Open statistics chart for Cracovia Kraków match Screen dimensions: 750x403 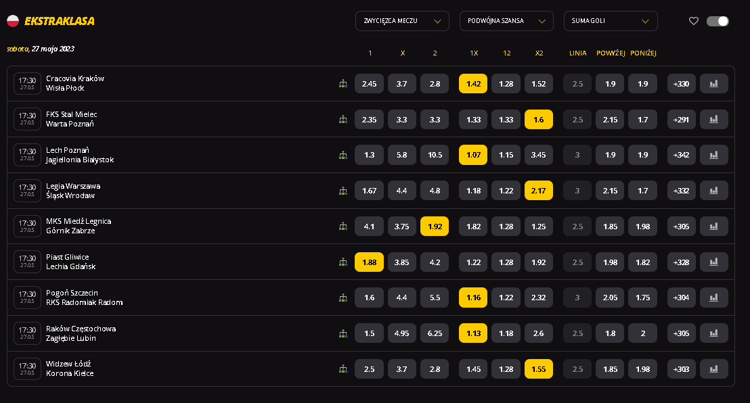click(x=713, y=84)
